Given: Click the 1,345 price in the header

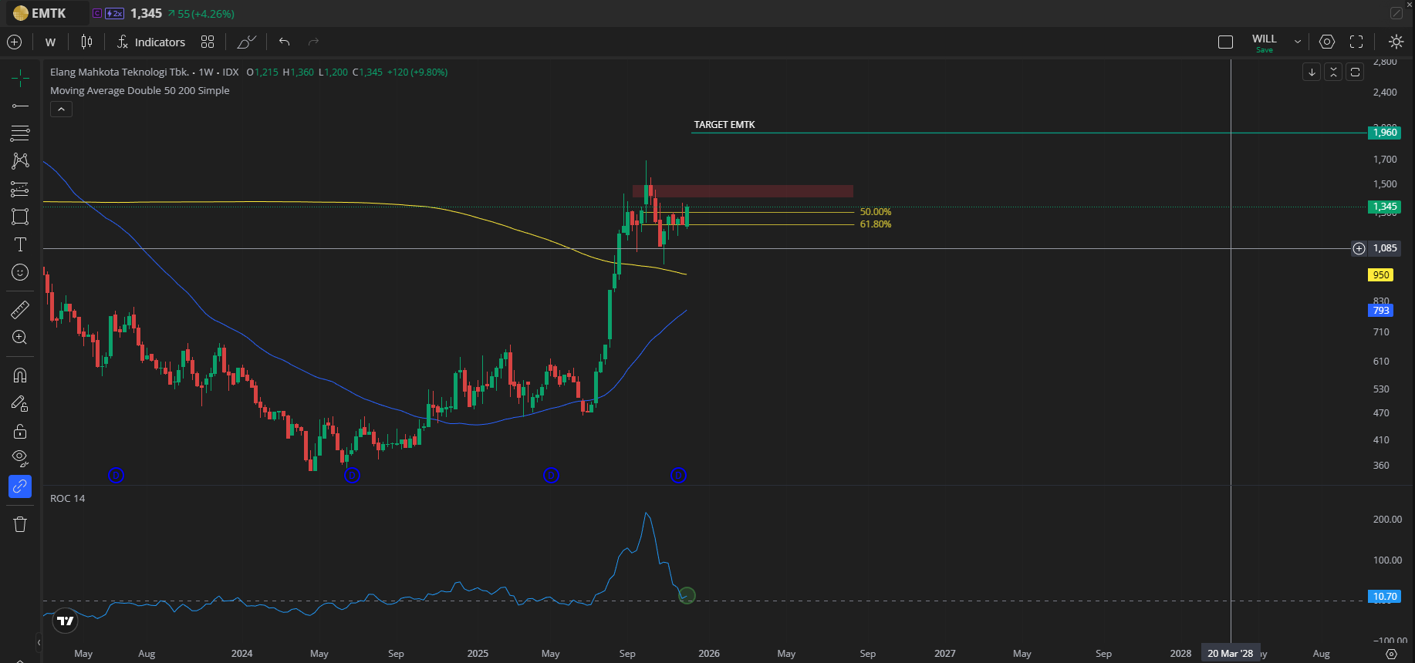Looking at the screenshot, I should [146, 13].
